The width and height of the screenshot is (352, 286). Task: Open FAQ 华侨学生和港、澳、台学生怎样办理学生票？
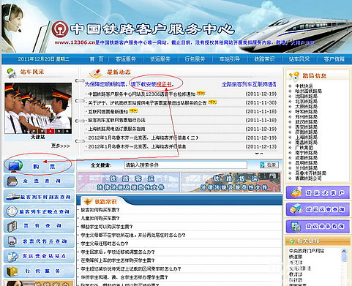pyautogui.click(x=124, y=277)
